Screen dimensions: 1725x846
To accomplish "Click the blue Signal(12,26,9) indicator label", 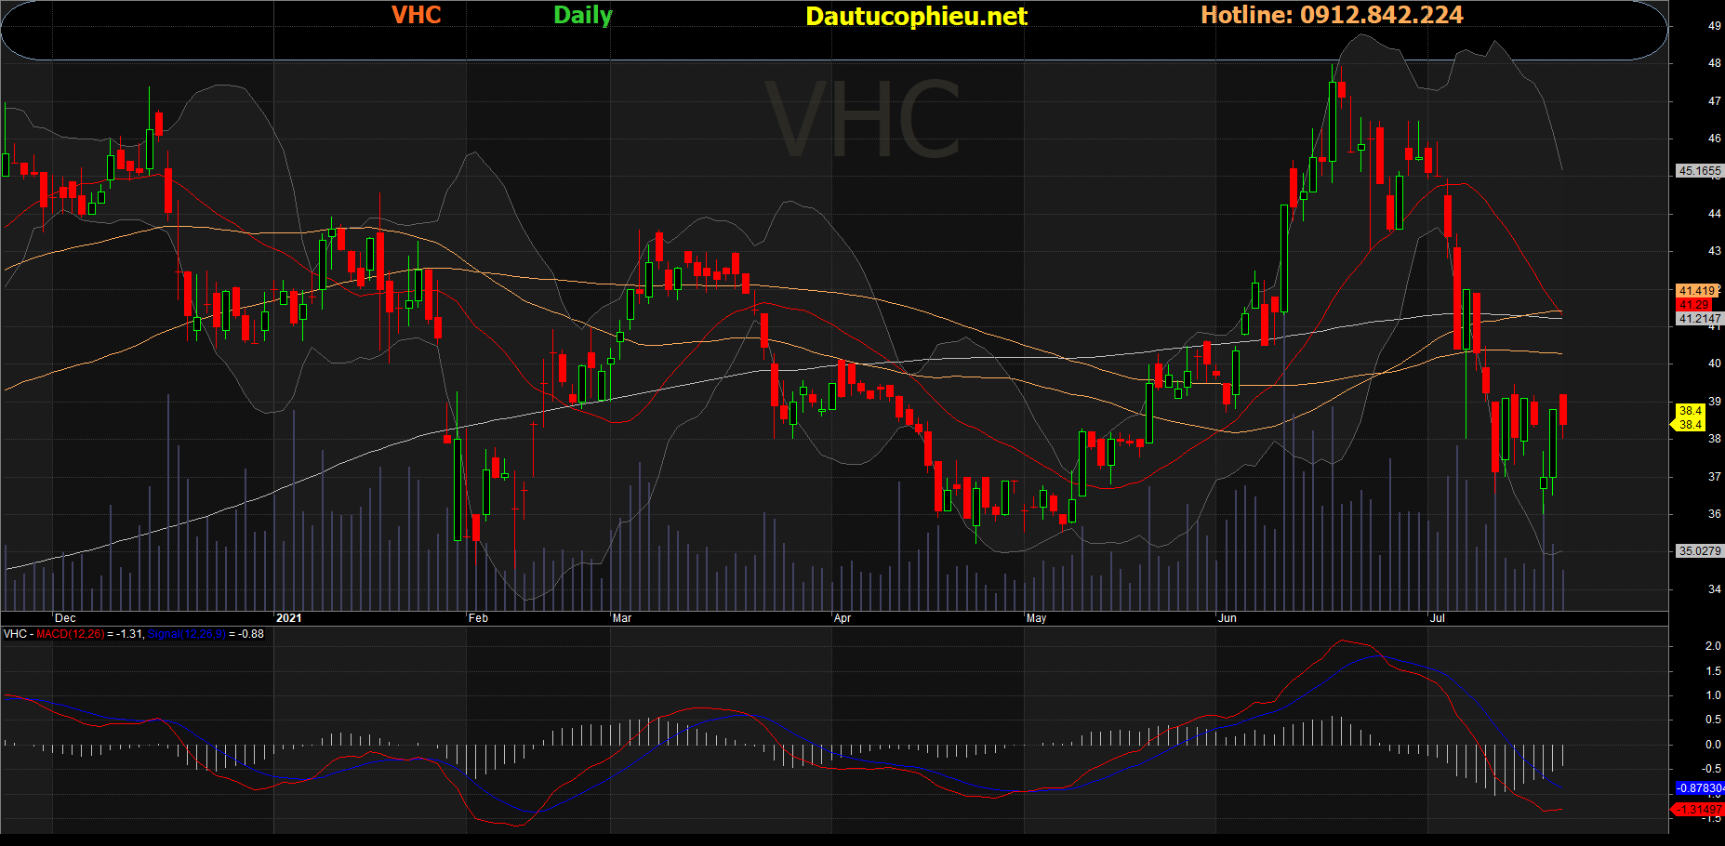I will click(x=186, y=634).
